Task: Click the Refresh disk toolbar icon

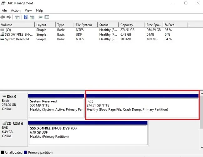Action: coord(41,17)
